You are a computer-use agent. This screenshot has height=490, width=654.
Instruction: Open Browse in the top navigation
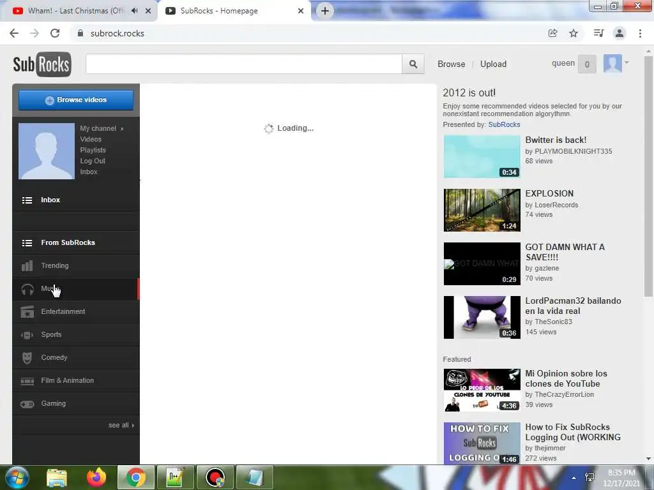tap(452, 64)
